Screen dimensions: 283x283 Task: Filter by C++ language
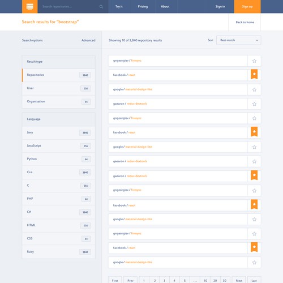tap(59, 172)
